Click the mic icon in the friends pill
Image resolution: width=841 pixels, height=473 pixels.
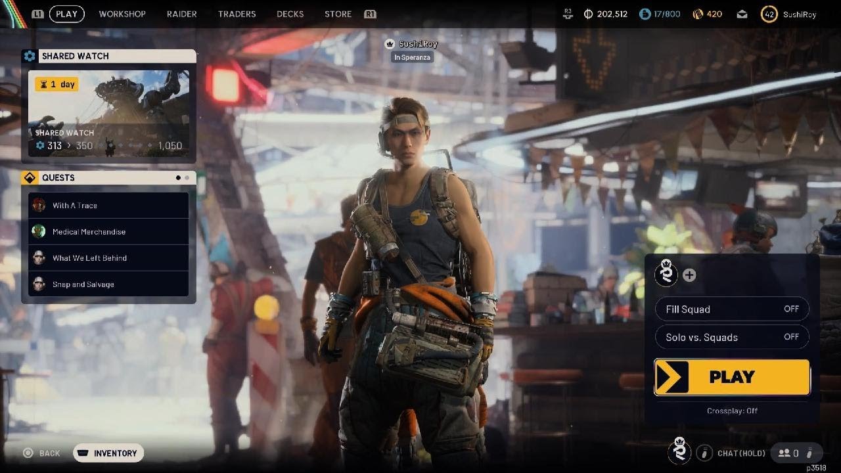coord(810,453)
